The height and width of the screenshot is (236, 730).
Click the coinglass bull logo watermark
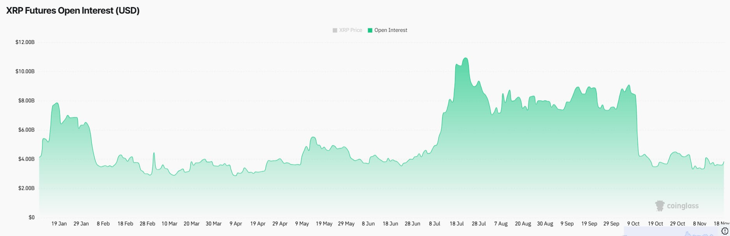point(660,206)
